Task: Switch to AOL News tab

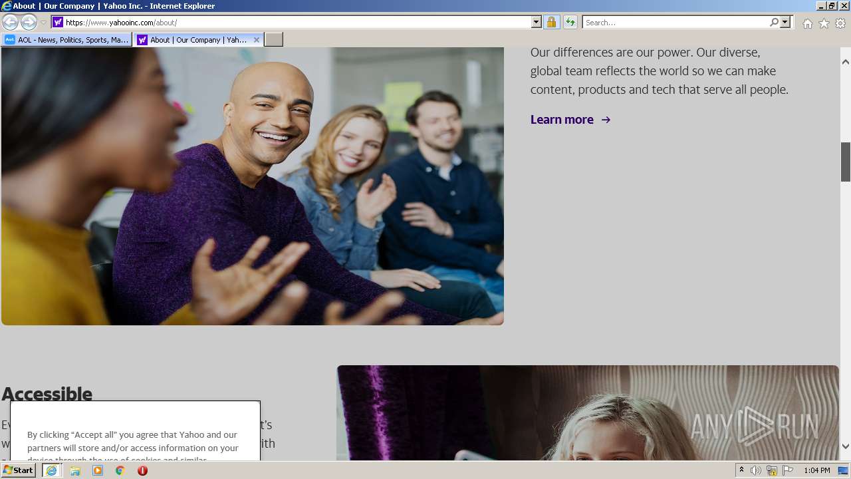Action: (x=66, y=40)
